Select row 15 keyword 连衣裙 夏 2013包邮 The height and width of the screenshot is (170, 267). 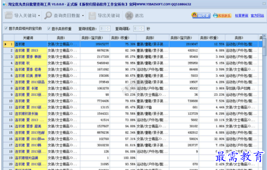tap(31, 132)
